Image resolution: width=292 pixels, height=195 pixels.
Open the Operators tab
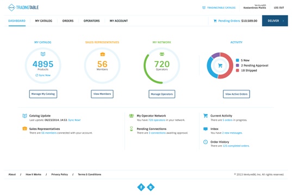click(x=91, y=21)
